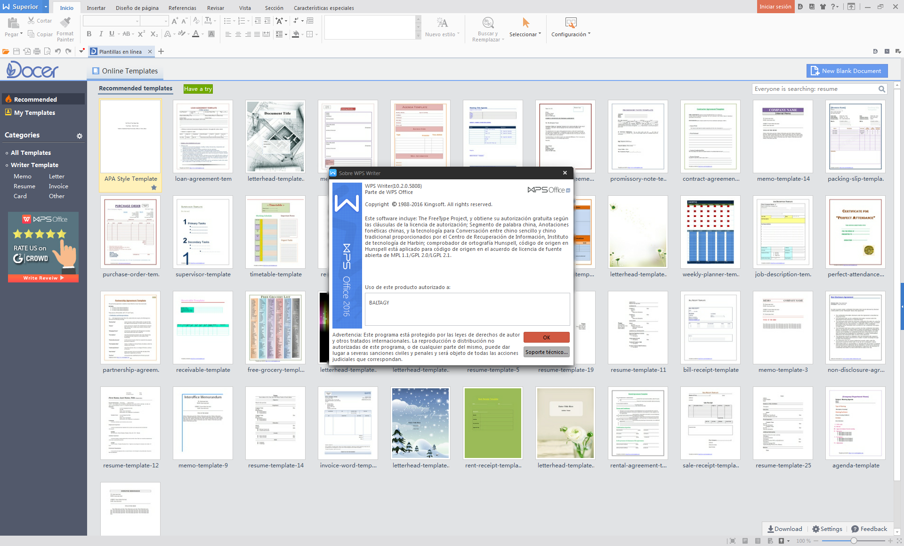The image size is (904, 546).
Task: Toggle Underline formatting
Action: [112, 34]
